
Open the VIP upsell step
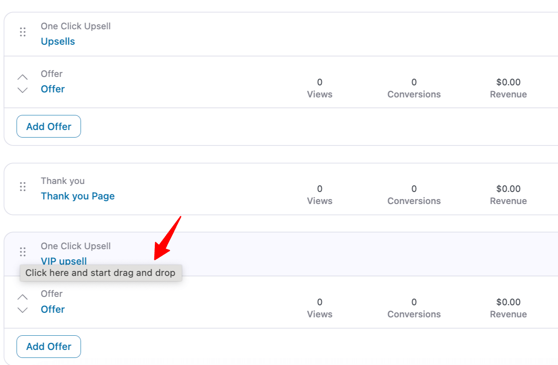coord(64,261)
